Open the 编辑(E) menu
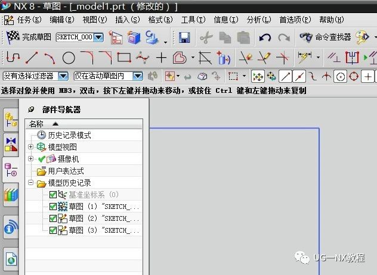The image size is (377, 275). click(62, 20)
